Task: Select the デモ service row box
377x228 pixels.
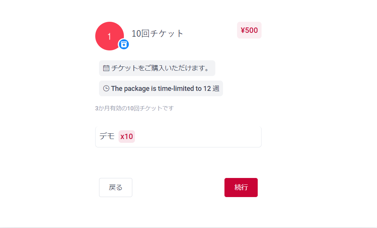Action: point(178,136)
